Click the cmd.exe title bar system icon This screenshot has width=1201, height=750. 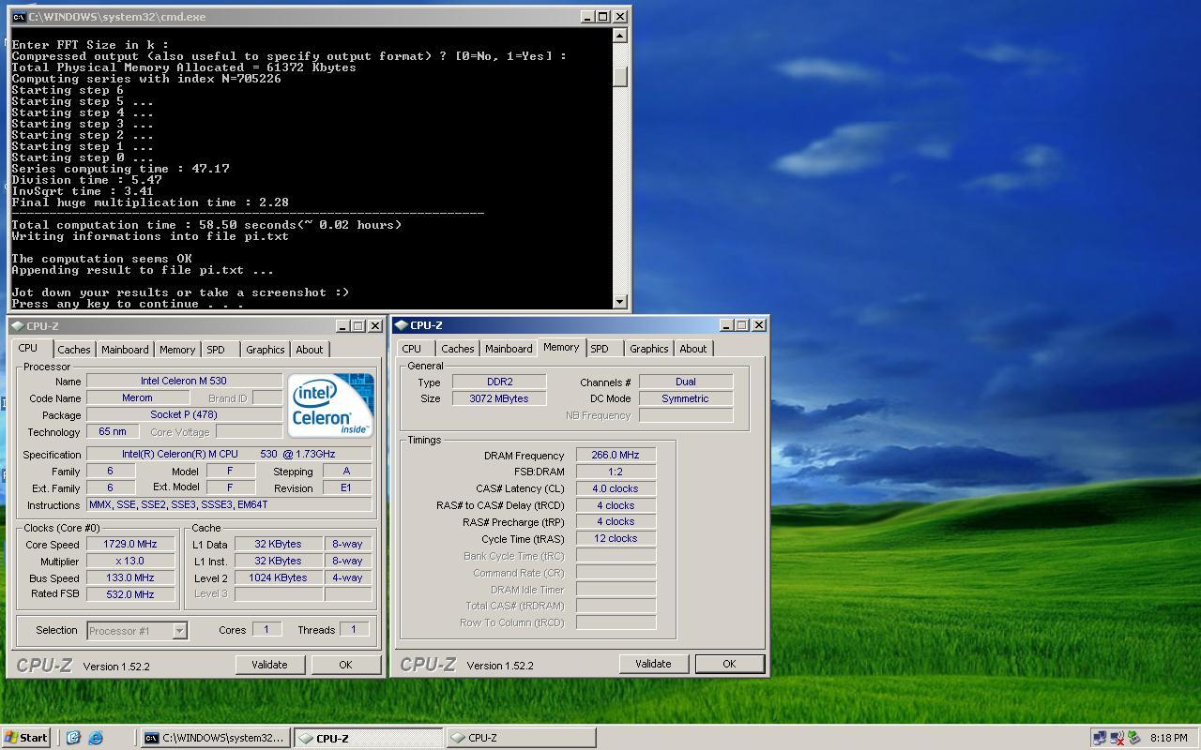pos(19,17)
